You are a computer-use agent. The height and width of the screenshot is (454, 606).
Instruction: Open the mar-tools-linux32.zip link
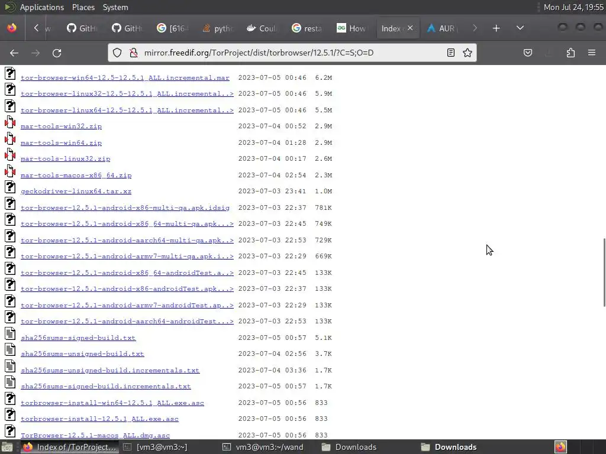(x=65, y=158)
